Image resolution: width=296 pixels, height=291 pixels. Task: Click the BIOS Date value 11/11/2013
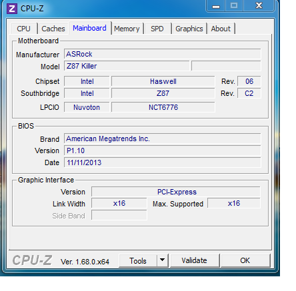click(x=162, y=162)
